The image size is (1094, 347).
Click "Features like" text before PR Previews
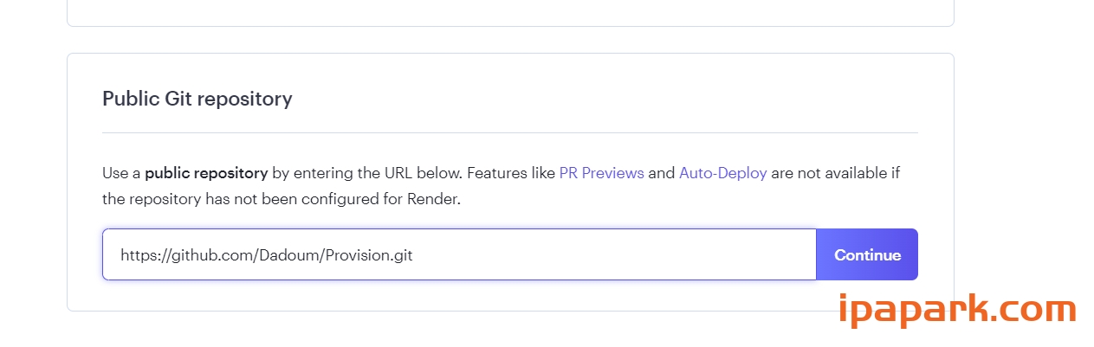(x=511, y=173)
